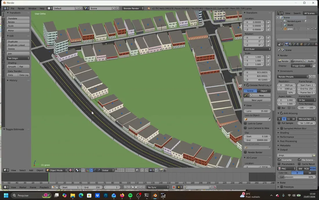Toggle the Overwrite output checkbox
The image size is (319, 200).
pyautogui.click(x=279, y=160)
